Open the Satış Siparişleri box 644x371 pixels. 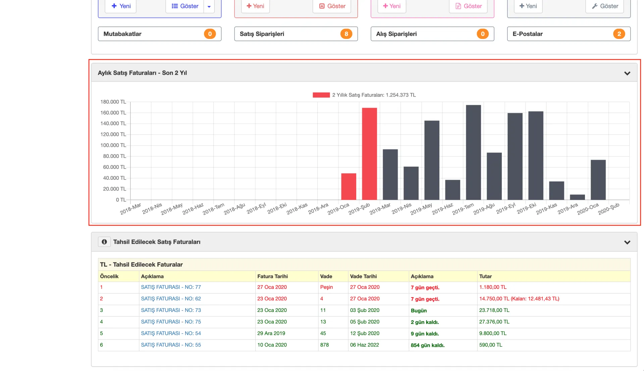[x=296, y=34]
